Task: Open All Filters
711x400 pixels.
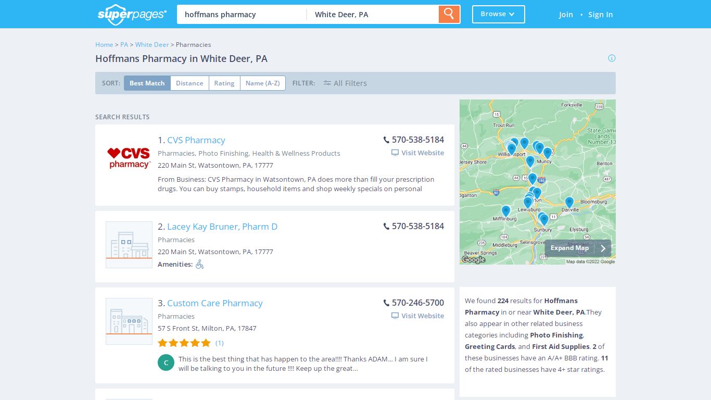Action: [x=345, y=83]
